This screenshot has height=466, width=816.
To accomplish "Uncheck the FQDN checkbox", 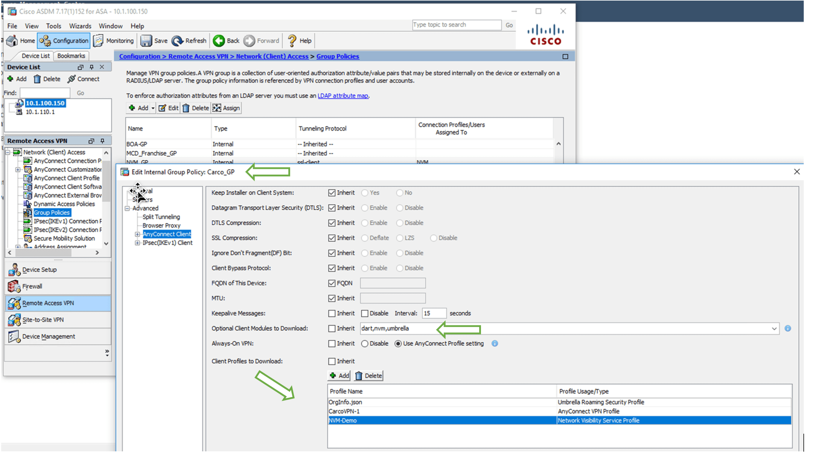I will [332, 283].
